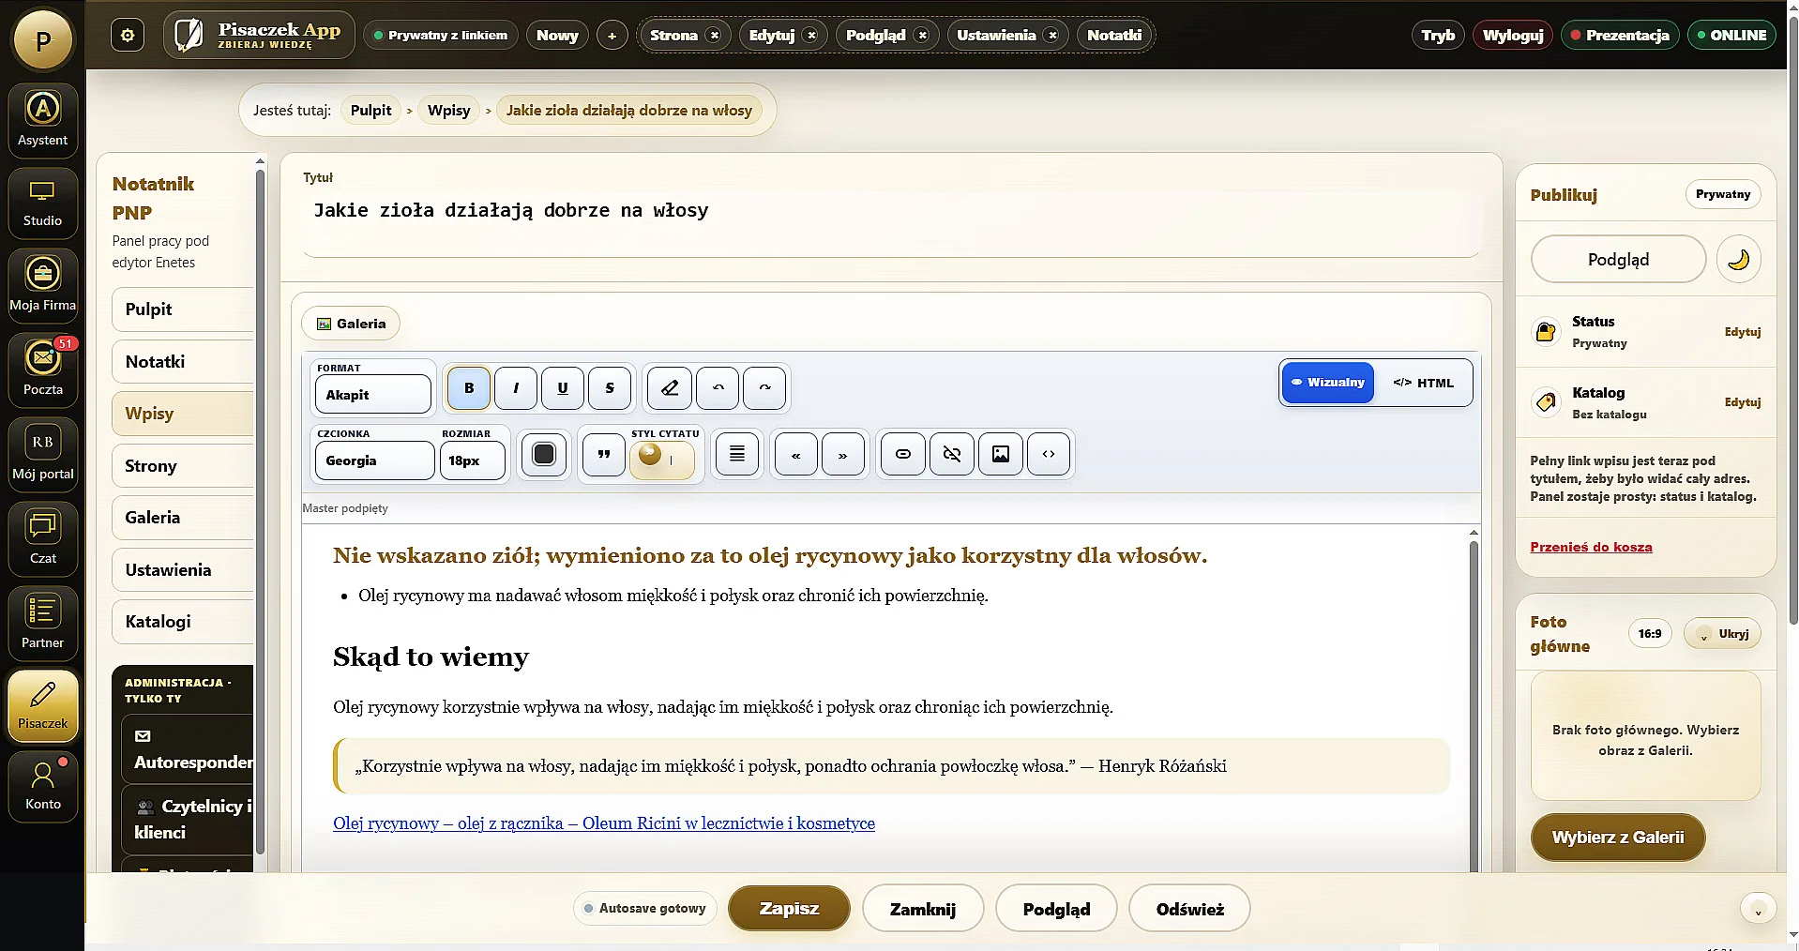
Task: Toggle Ukryj for Foto główne
Action: click(x=1723, y=634)
